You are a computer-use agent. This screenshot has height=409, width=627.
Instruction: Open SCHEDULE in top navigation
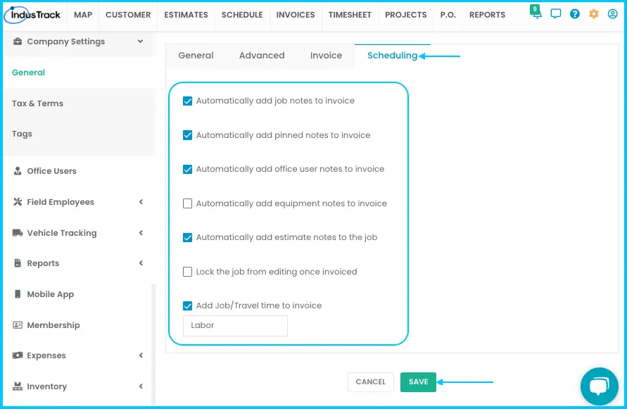click(242, 15)
